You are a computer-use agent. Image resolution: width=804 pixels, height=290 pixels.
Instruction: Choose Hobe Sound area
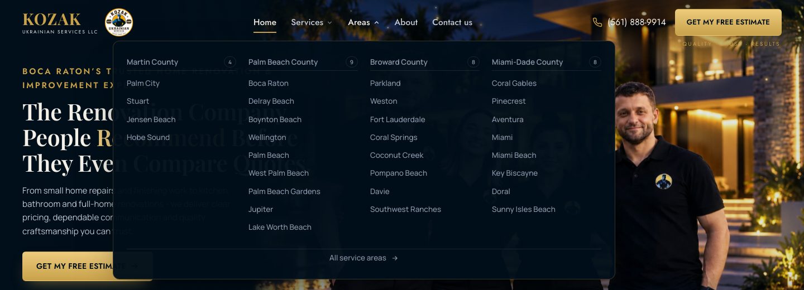148,137
